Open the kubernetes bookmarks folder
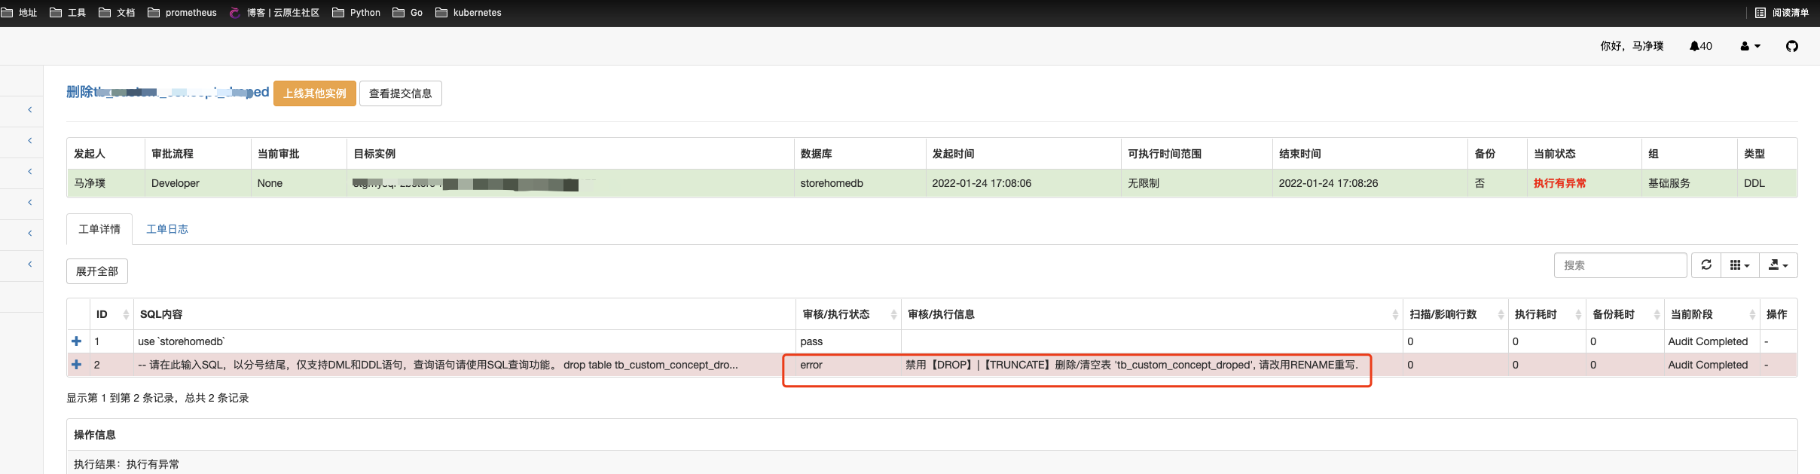The width and height of the screenshot is (1820, 474). 469,13
